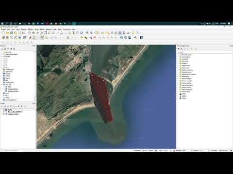
Task: Click the Pan Map to Selection icon
Action: tap(33, 33)
